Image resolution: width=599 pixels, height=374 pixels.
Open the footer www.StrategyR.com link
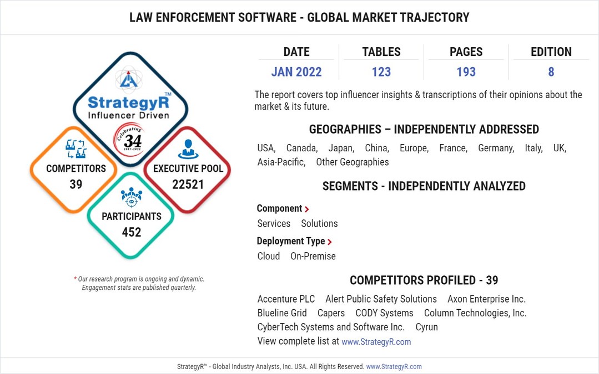(394, 366)
